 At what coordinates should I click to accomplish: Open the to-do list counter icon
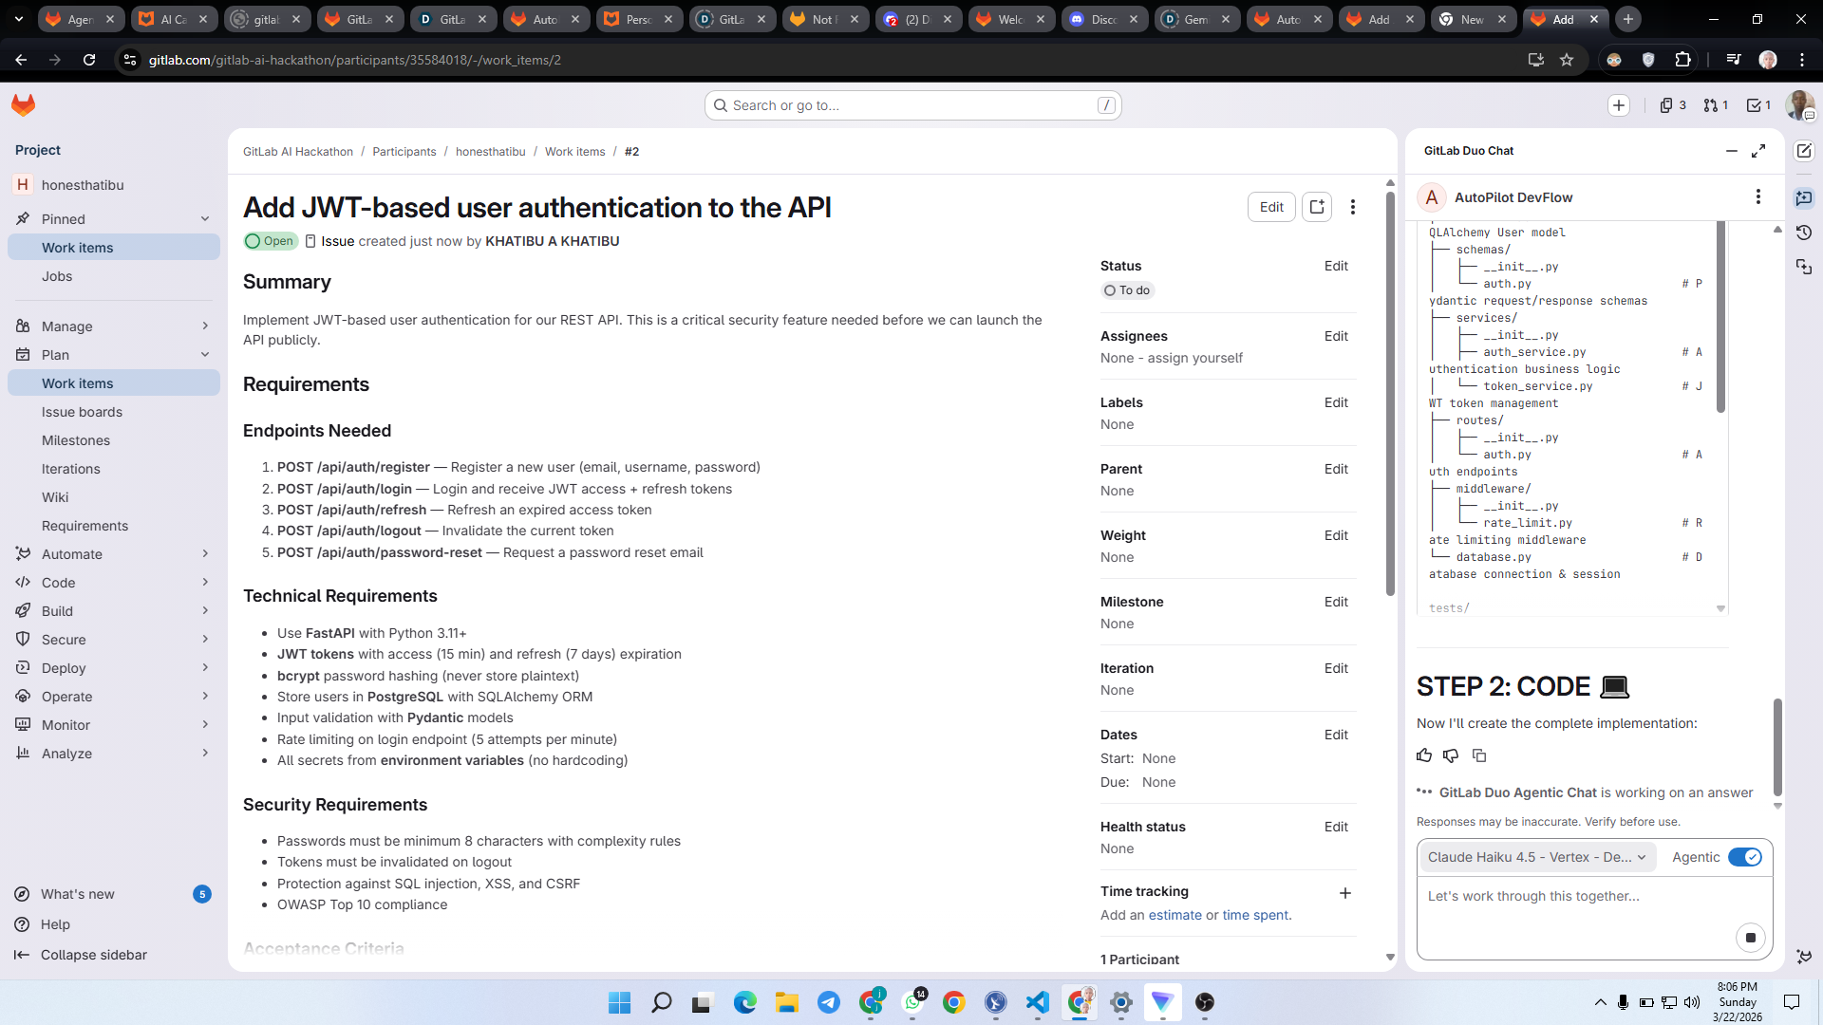(1758, 105)
